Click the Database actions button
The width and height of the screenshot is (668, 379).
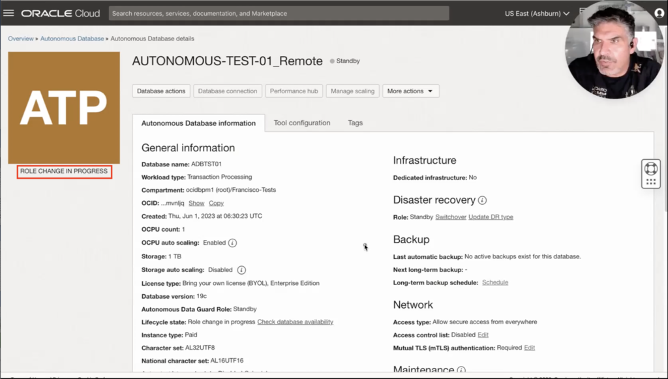coord(161,91)
